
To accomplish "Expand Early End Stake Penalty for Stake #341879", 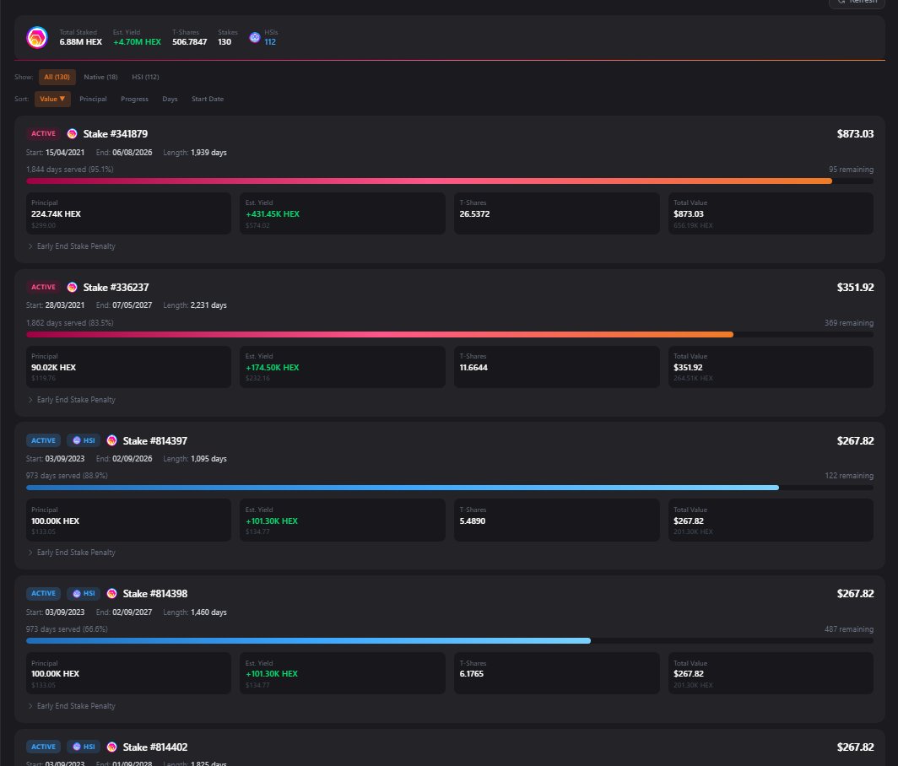I will pos(73,246).
